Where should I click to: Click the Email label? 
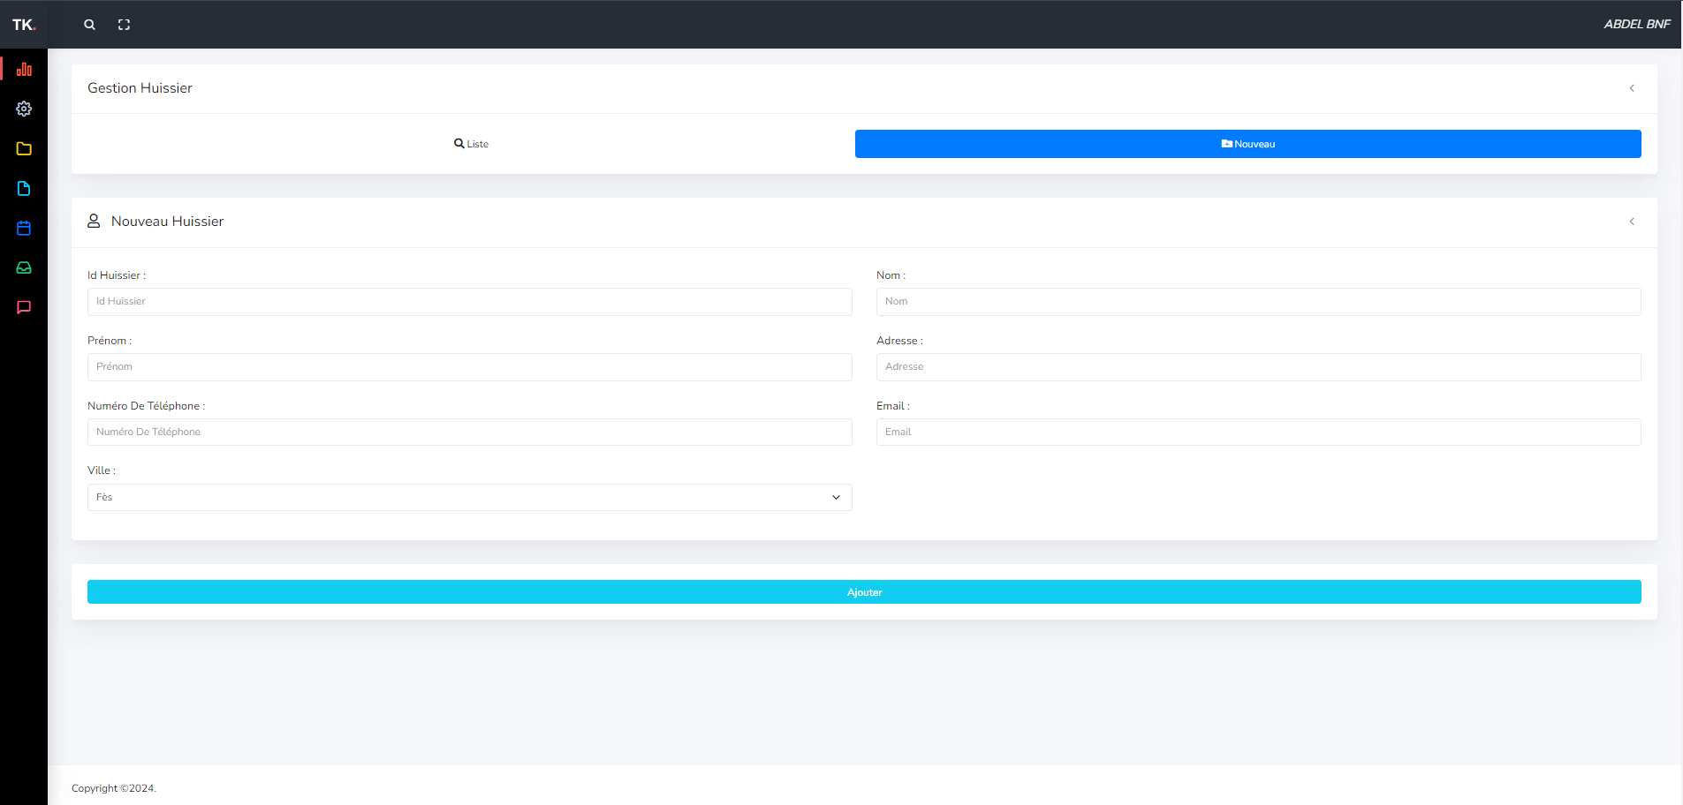click(x=893, y=406)
